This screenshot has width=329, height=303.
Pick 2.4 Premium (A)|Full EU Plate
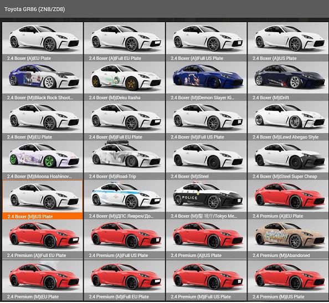[x=43, y=239]
